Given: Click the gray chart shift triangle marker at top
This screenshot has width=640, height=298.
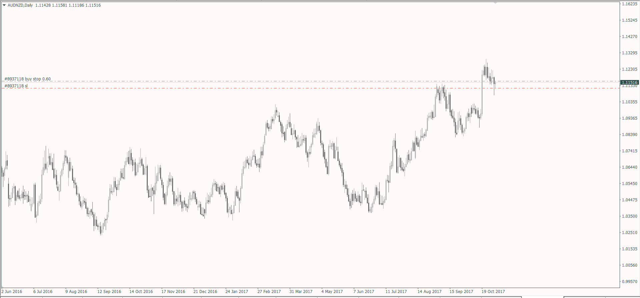Looking at the screenshot, I should click(495, 3).
